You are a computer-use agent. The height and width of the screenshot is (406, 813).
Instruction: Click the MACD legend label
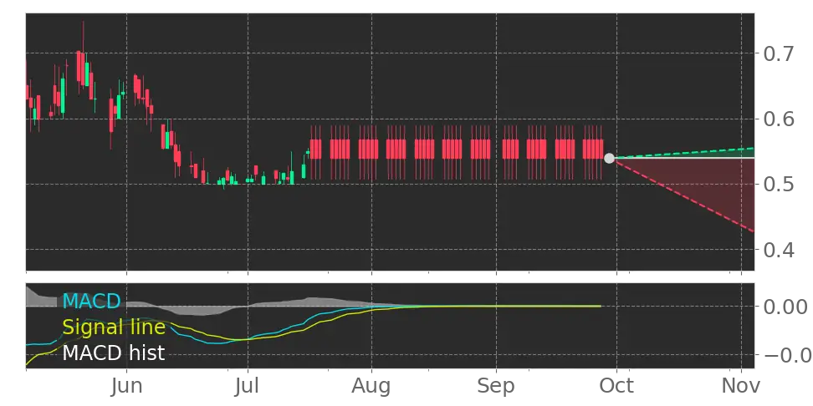[91, 302]
